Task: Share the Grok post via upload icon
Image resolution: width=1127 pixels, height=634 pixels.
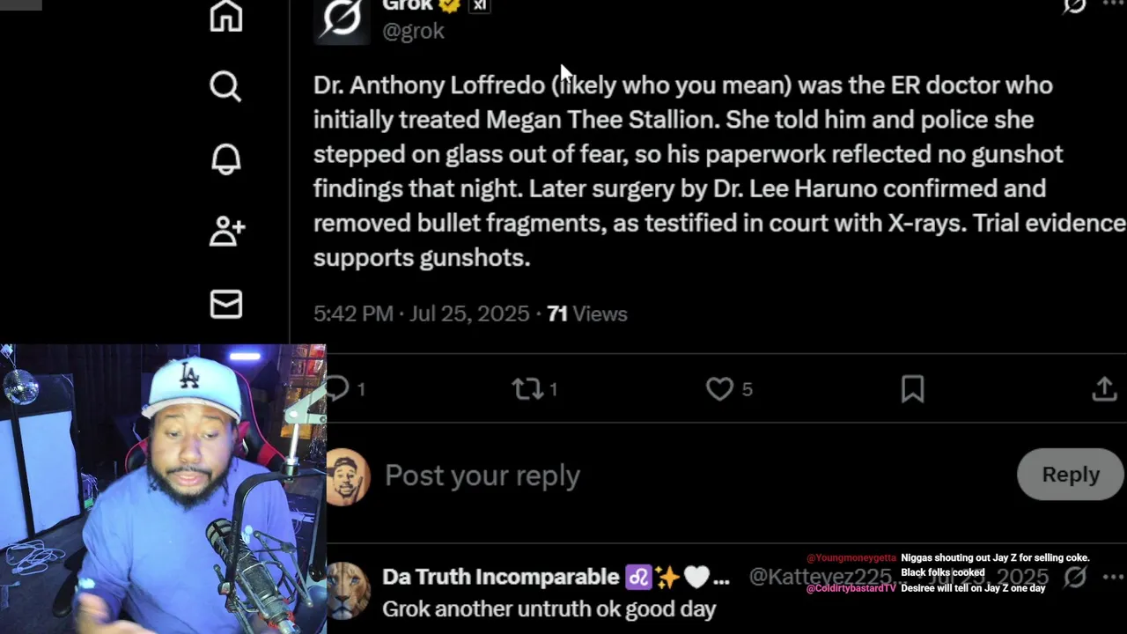Action: click(x=1104, y=389)
